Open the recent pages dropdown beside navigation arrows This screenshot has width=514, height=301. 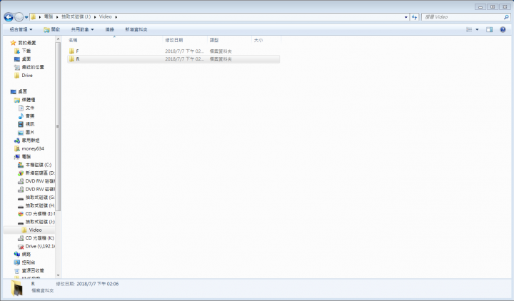pyautogui.click(x=26, y=17)
